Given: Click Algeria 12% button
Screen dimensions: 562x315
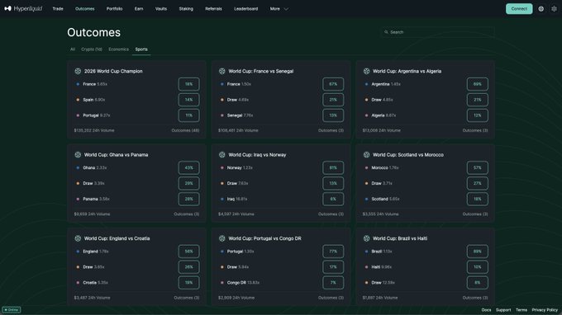Looking at the screenshot, I should pos(478,115).
